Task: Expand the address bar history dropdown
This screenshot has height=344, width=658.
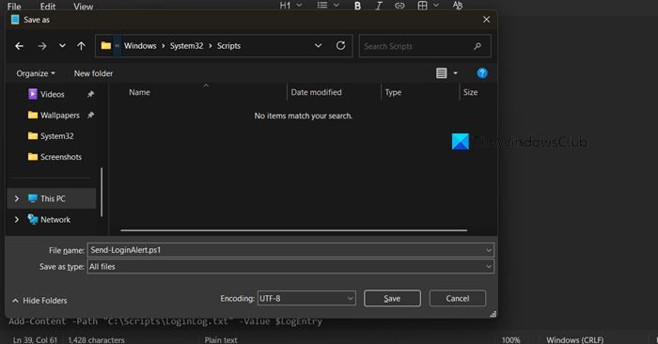Action: [318, 46]
